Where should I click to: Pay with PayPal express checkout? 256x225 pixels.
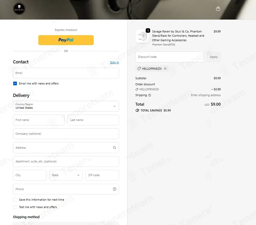pyautogui.click(x=66, y=40)
